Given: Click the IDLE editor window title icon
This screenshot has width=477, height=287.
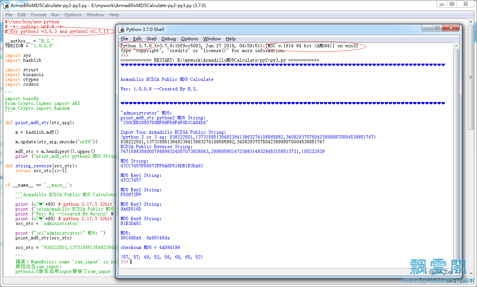Looking at the screenshot, I should [x=7, y=6].
